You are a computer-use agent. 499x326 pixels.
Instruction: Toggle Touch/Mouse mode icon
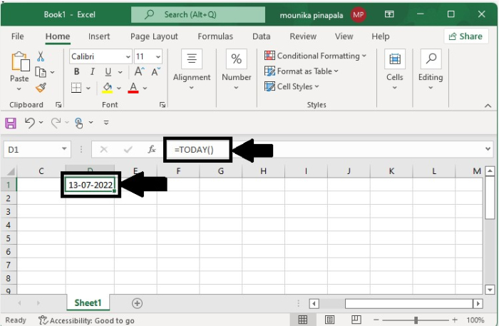(x=78, y=123)
